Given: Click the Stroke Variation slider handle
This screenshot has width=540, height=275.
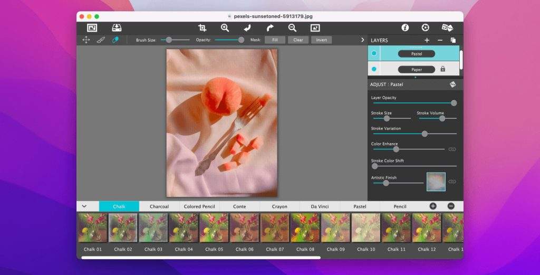Looking at the screenshot, I should [425, 134].
